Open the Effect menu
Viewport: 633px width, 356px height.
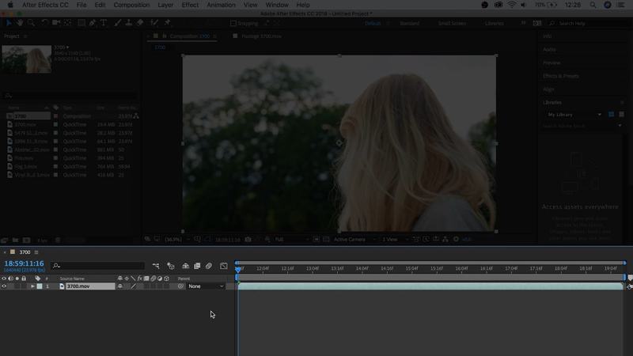190,5
